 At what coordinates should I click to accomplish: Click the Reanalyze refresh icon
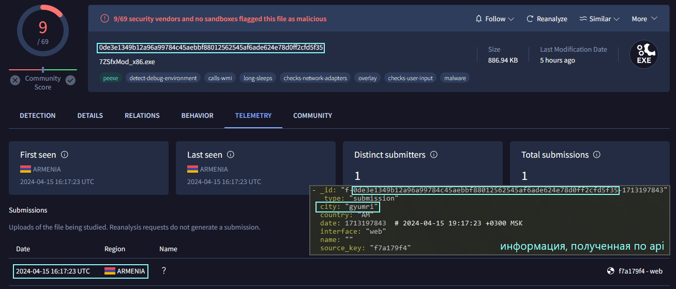530,19
